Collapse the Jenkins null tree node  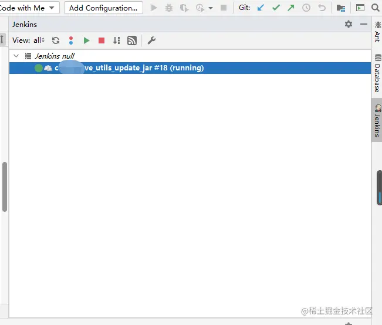[16, 56]
